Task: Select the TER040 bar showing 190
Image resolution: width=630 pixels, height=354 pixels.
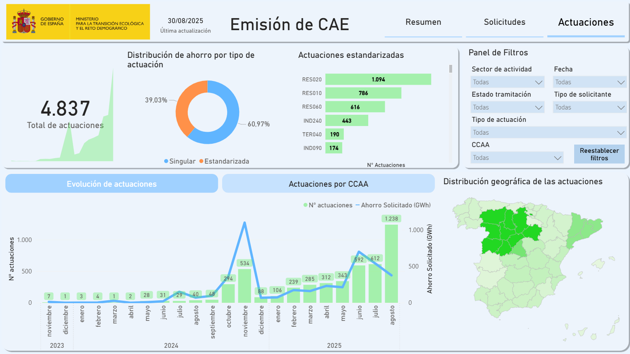Action: 335,134
